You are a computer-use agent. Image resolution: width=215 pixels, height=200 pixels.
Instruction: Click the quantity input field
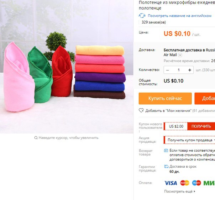179,70
